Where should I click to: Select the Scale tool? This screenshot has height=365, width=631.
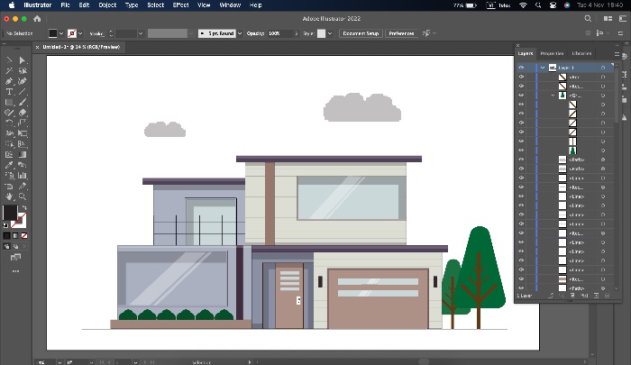tap(23, 123)
